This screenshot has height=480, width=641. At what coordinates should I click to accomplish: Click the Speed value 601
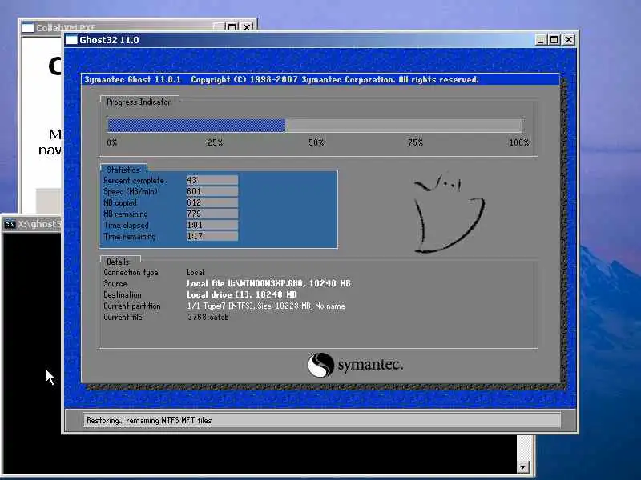click(212, 191)
